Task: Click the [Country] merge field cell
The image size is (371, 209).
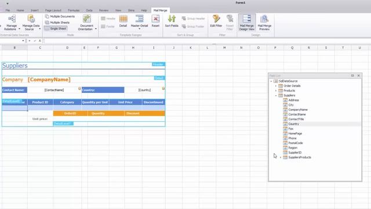Action: coord(144,90)
